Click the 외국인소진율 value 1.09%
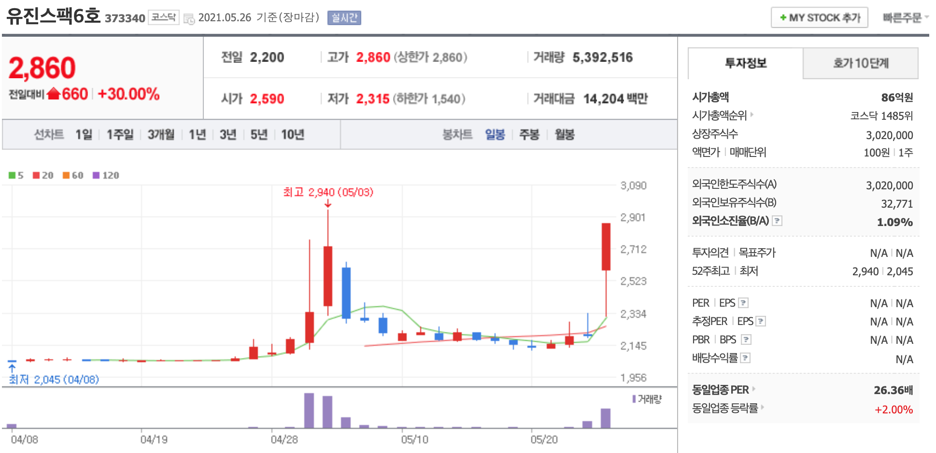Screen dimensions: 936x453 (x=895, y=222)
